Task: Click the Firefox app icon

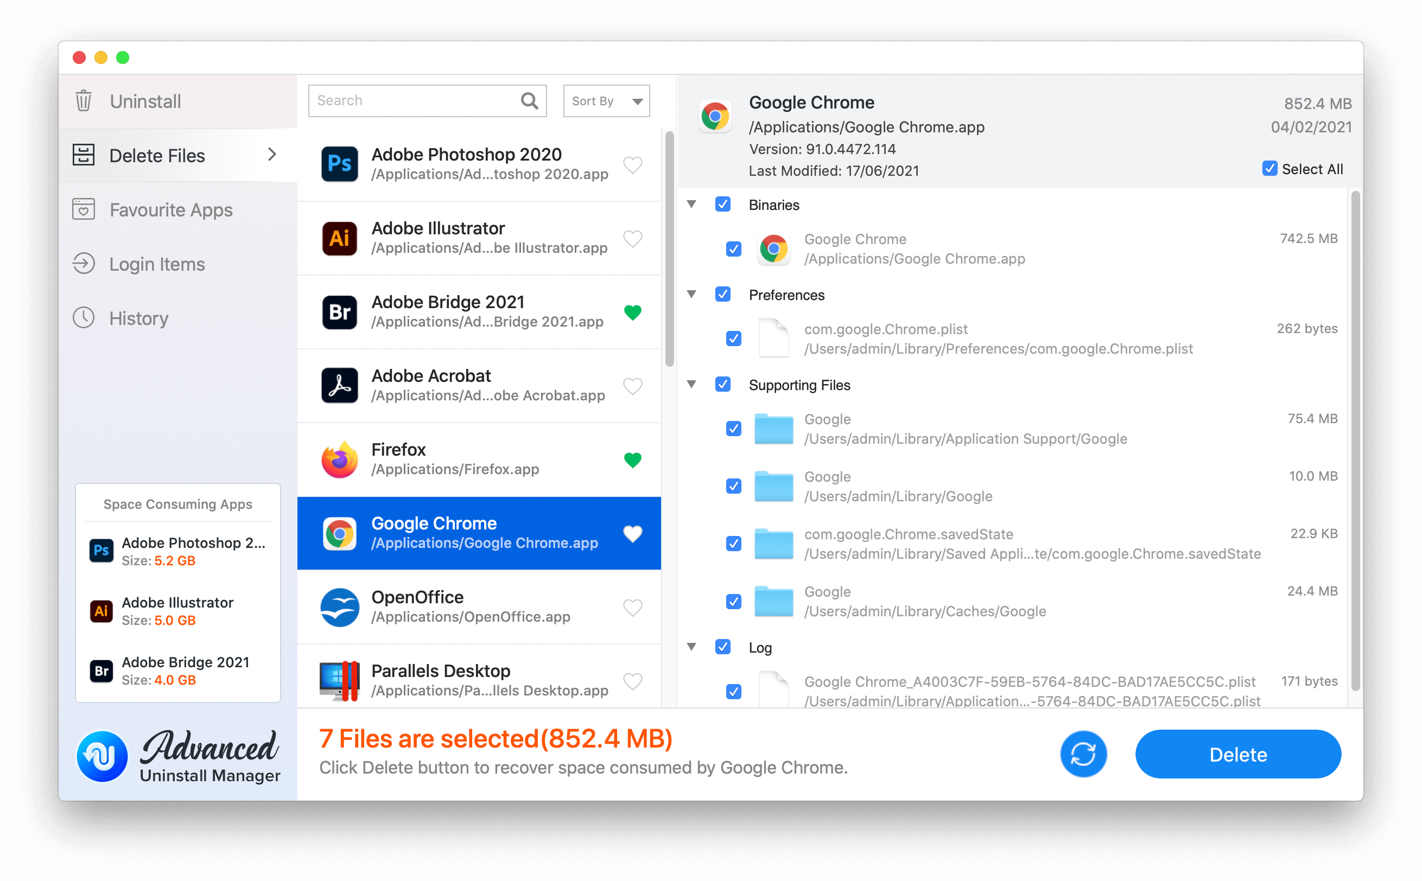Action: (339, 459)
